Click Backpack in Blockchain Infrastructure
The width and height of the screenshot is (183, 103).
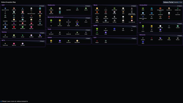[x=77, y=20]
